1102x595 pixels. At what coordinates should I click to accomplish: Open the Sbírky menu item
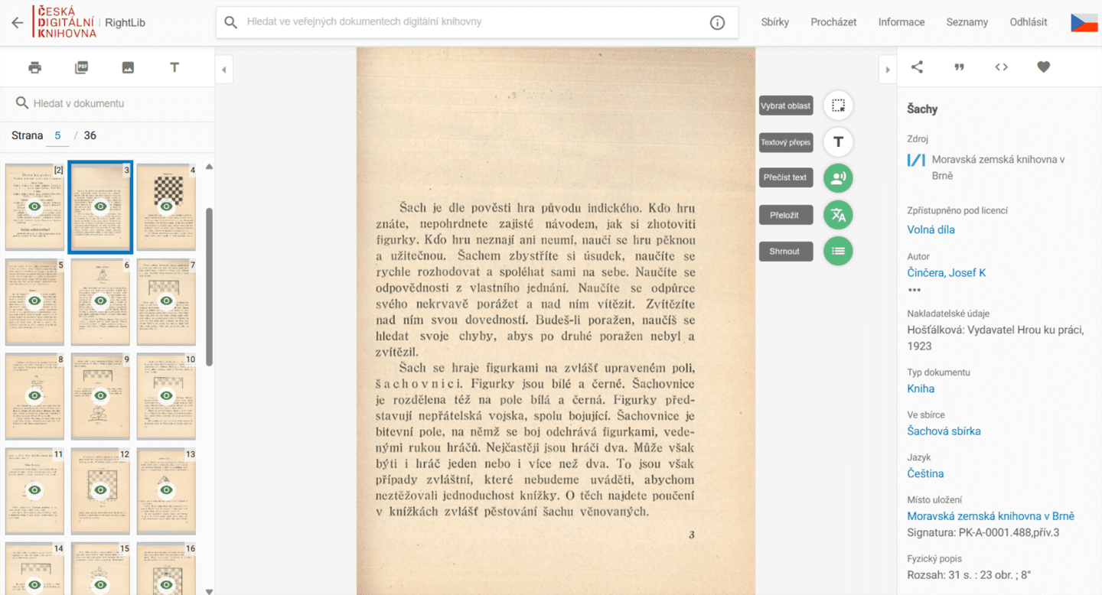(x=775, y=22)
